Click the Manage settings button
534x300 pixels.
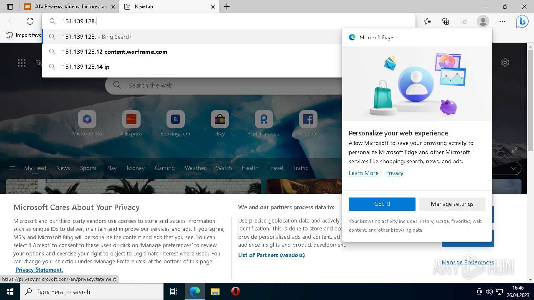[452, 204]
